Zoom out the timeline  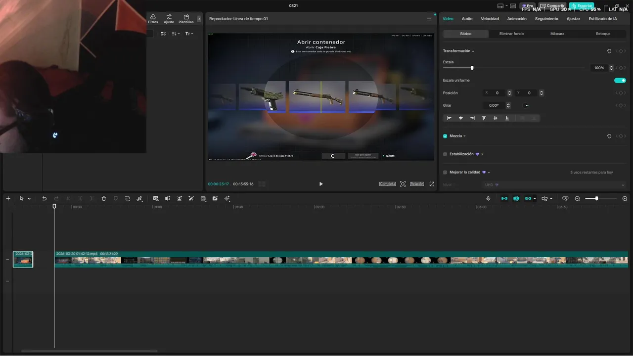click(577, 198)
